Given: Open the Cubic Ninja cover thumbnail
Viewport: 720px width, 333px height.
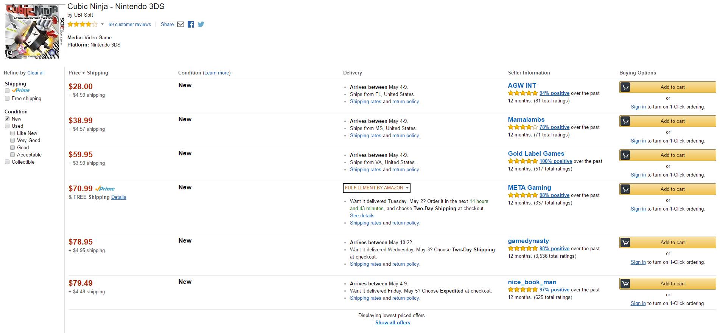Looking at the screenshot, I should point(33,31).
